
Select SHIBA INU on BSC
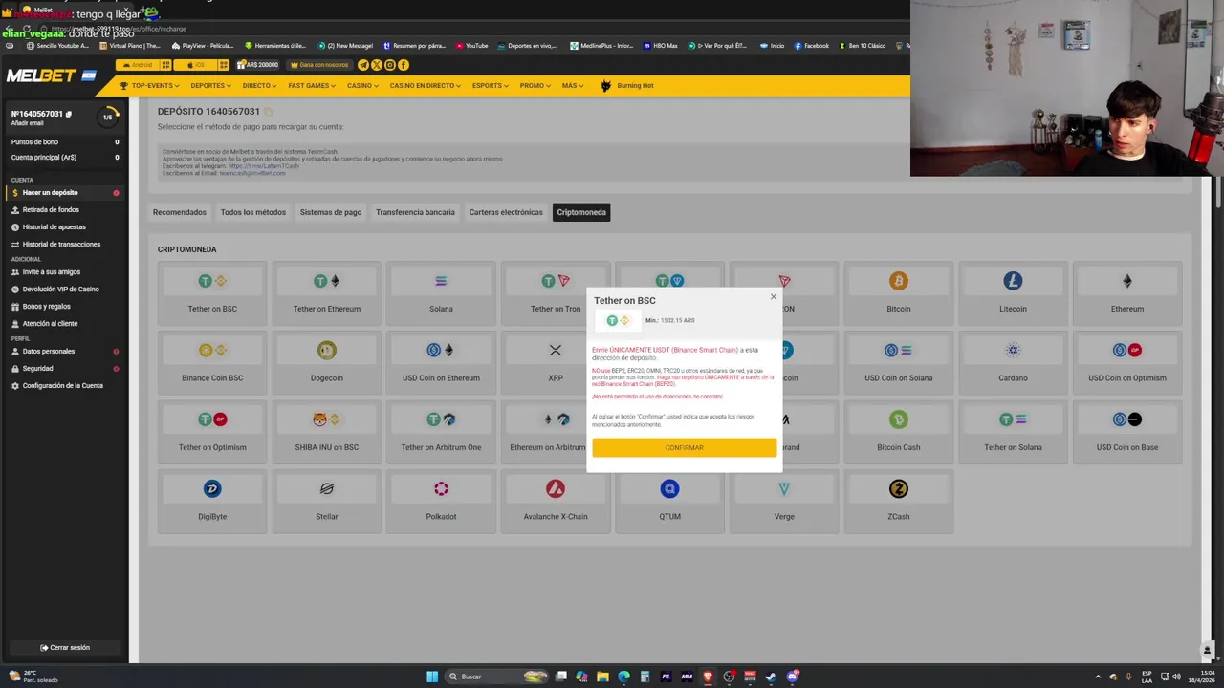(326, 430)
